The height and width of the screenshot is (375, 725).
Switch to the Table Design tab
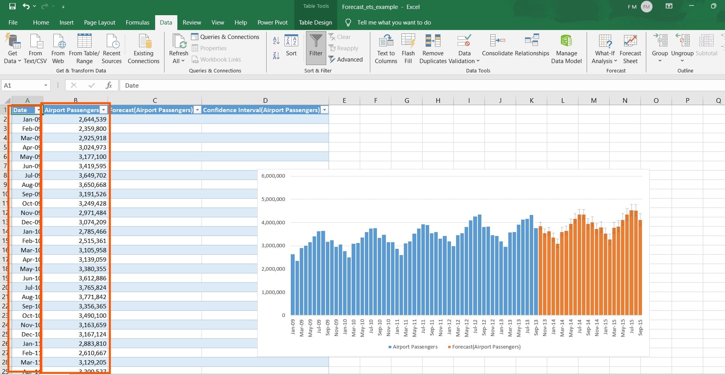coord(315,22)
